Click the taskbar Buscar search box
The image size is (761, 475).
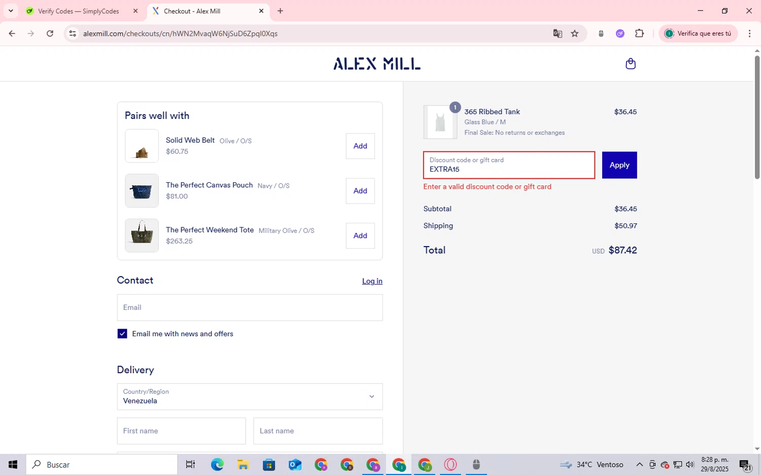(x=102, y=464)
